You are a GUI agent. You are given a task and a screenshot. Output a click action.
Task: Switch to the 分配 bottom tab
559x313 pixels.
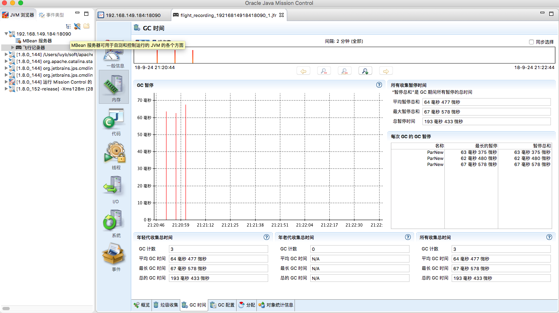[247, 305]
